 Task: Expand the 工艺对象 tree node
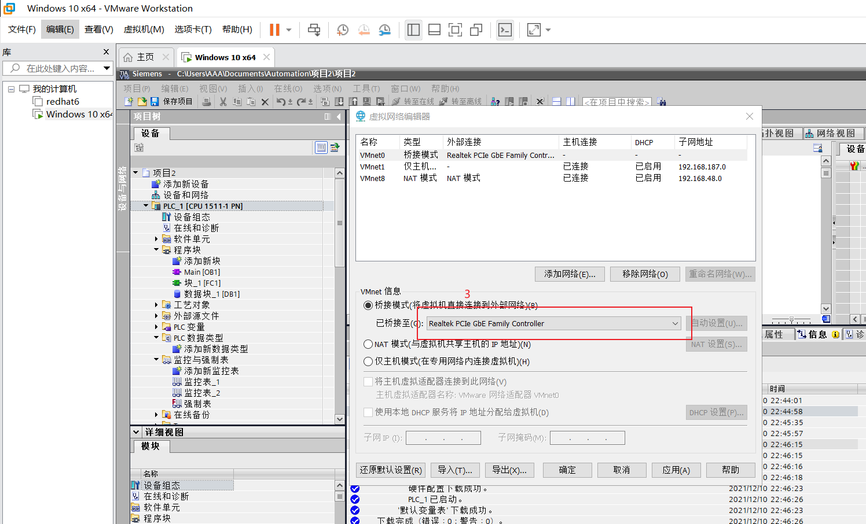tap(156, 305)
